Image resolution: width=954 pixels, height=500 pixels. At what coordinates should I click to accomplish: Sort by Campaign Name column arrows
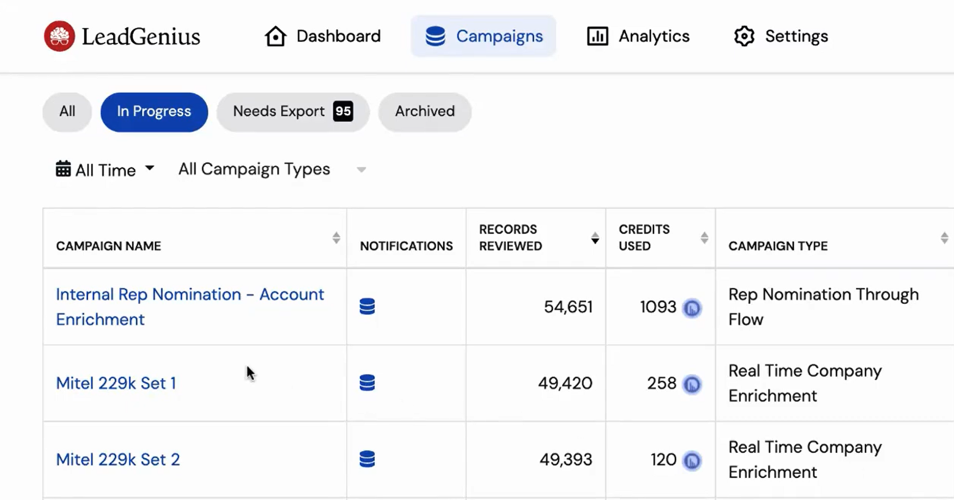point(336,238)
